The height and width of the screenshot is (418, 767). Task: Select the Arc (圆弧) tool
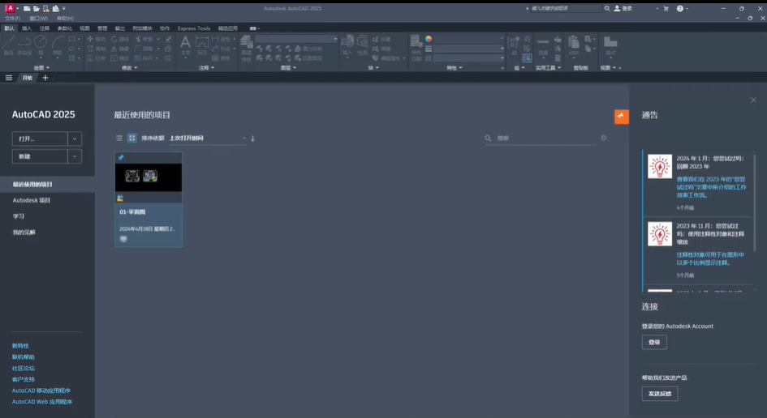[x=58, y=45]
